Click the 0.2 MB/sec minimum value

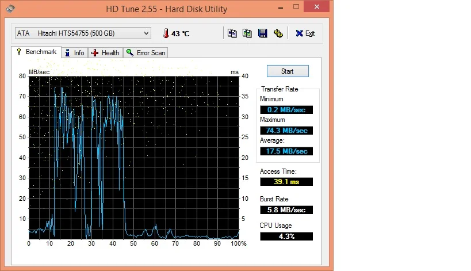(286, 110)
